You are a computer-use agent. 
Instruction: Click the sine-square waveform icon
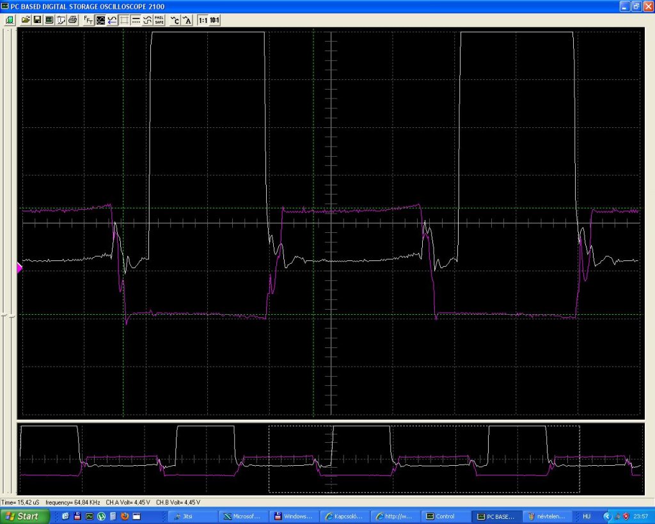pos(148,20)
